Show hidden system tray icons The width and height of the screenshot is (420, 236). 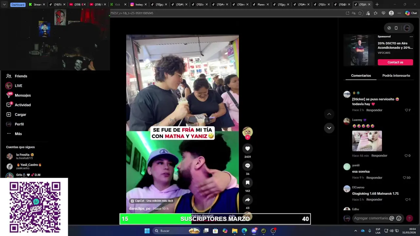coord(355,231)
